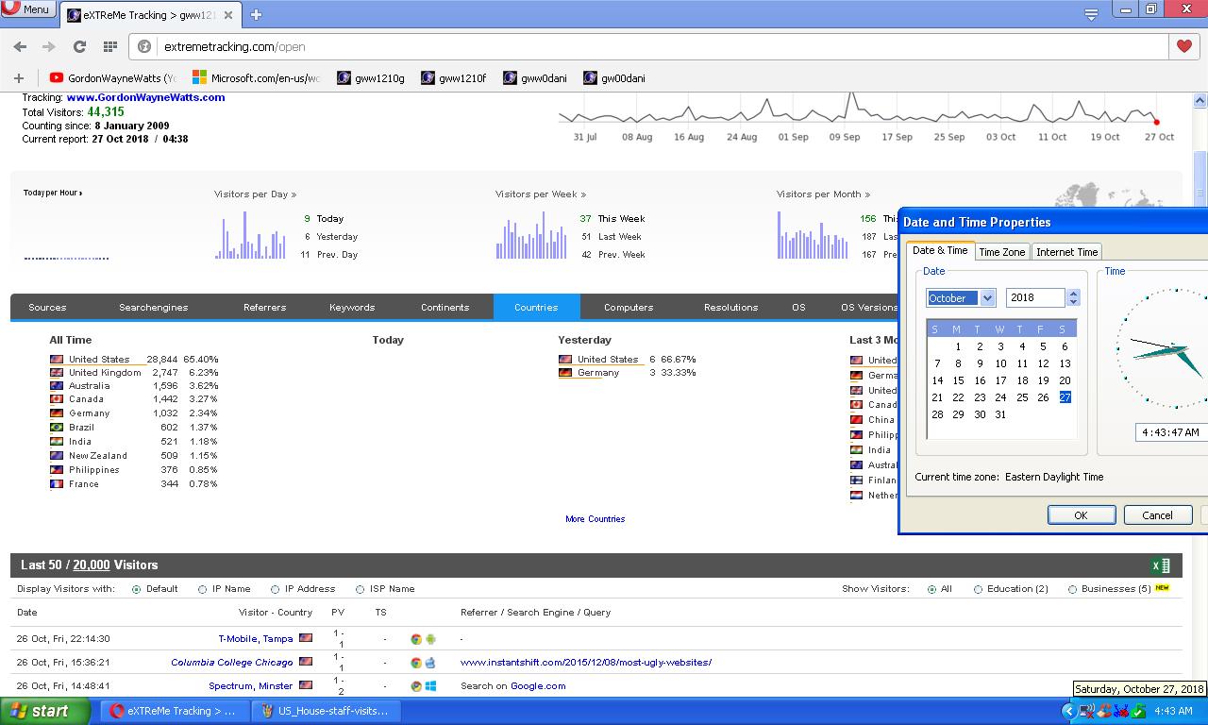Open Microsoft.com bookmark

(x=256, y=78)
